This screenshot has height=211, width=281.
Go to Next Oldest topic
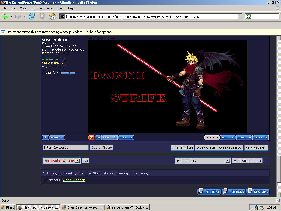[x=182, y=148]
